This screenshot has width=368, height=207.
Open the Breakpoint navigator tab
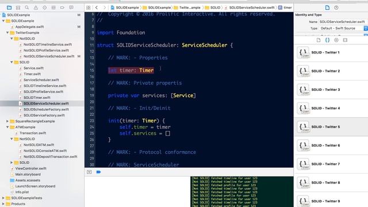tap(62, 7)
